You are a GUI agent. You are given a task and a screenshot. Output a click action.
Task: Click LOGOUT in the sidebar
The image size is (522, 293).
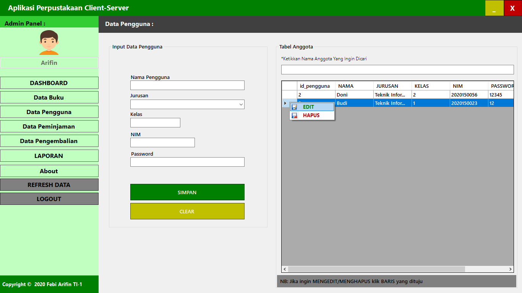tap(49, 198)
